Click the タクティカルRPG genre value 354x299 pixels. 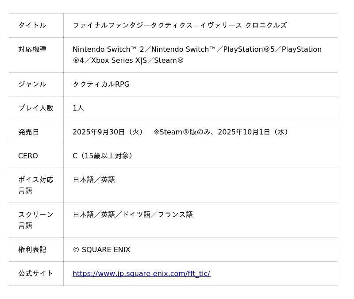coord(101,84)
